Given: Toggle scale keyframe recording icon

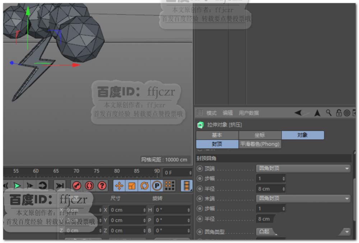Looking at the screenshot, I should point(132,186).
